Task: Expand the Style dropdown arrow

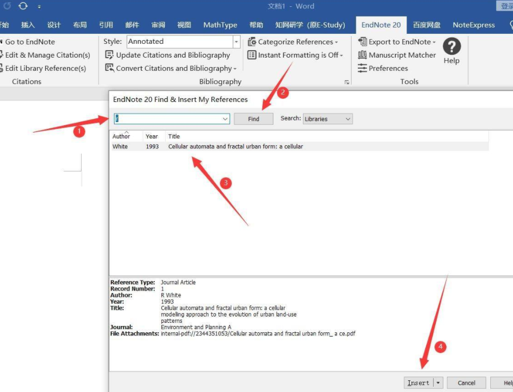Action: [236, 42]
